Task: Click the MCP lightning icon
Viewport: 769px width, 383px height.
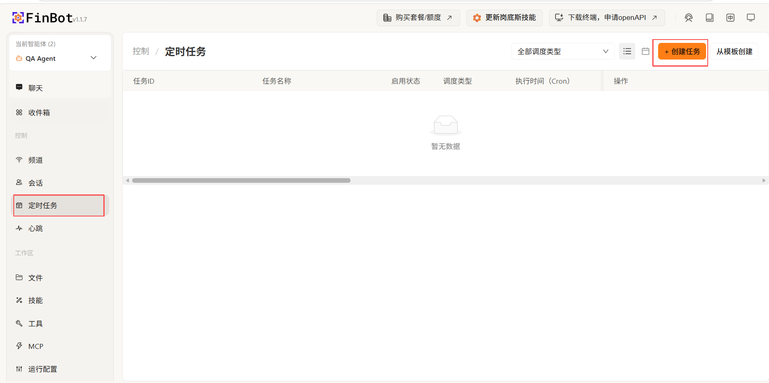Action: click(19, 346)
